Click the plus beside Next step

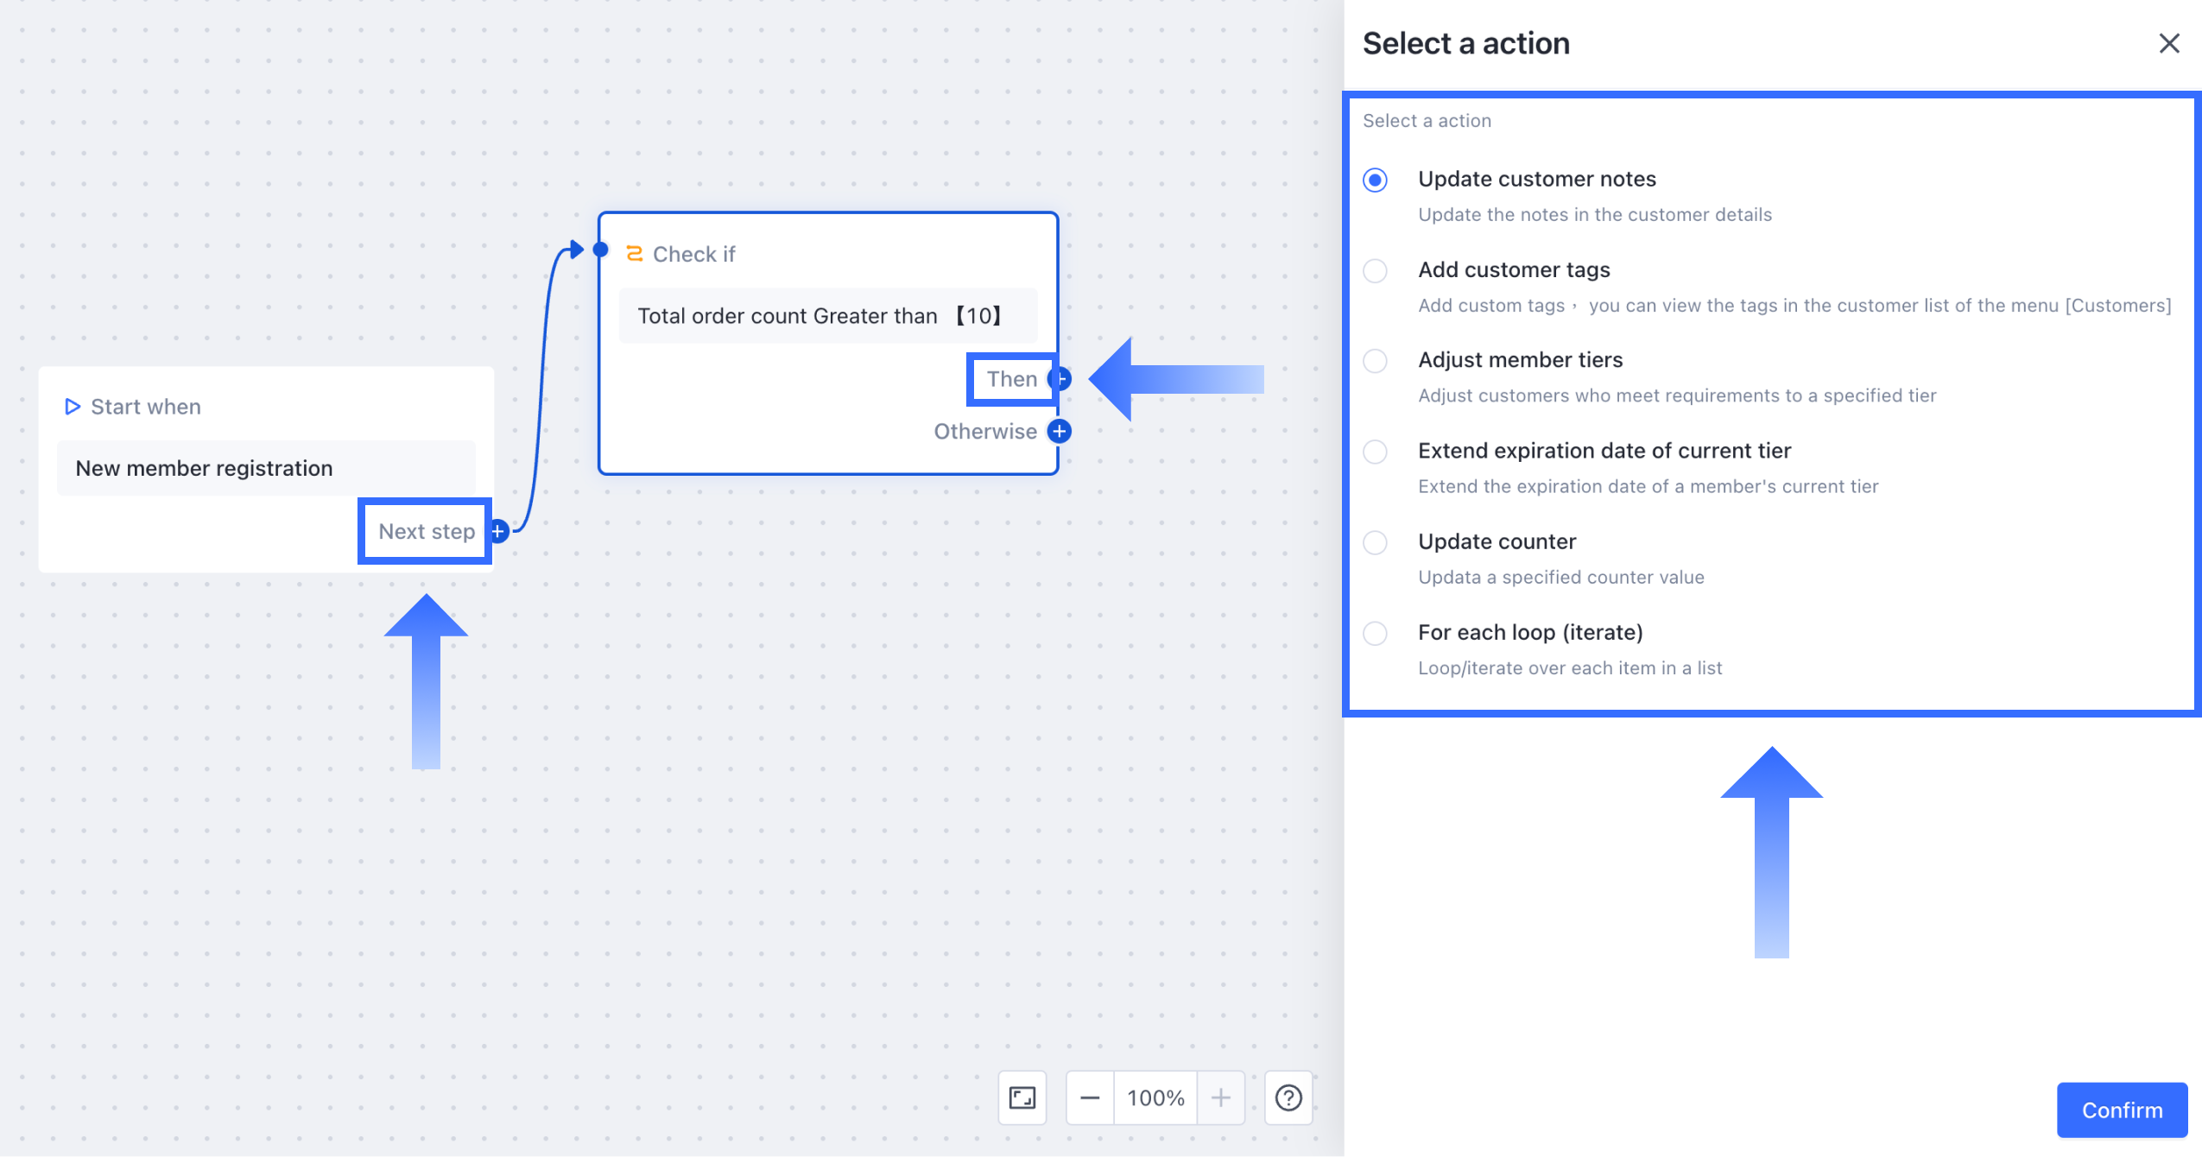(499, 531)
